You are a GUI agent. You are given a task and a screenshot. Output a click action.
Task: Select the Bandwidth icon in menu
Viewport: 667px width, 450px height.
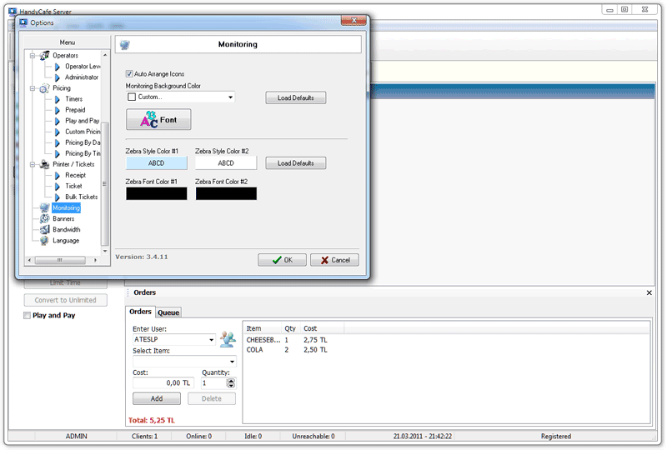click(x=44, y=230)
